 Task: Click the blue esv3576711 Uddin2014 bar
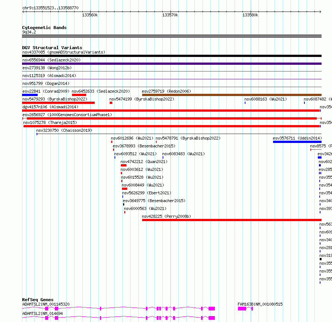click(x=297, y=142)
